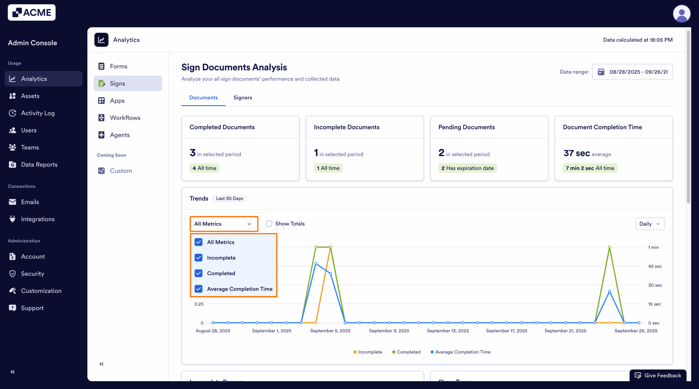Open the Forms page
Image resolution: width=699 pixels, height=389 pixels.
coord(119,66)
